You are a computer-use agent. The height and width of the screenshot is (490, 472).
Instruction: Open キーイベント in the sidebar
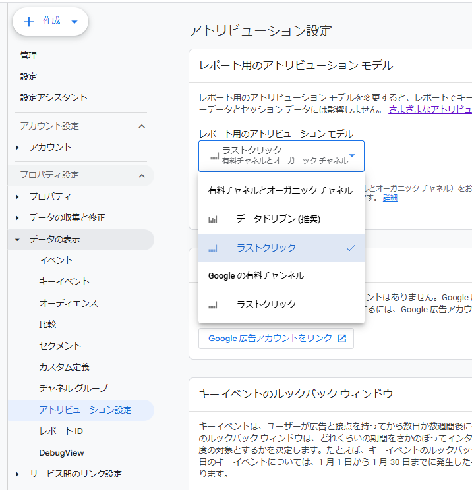tap(64, 282)
